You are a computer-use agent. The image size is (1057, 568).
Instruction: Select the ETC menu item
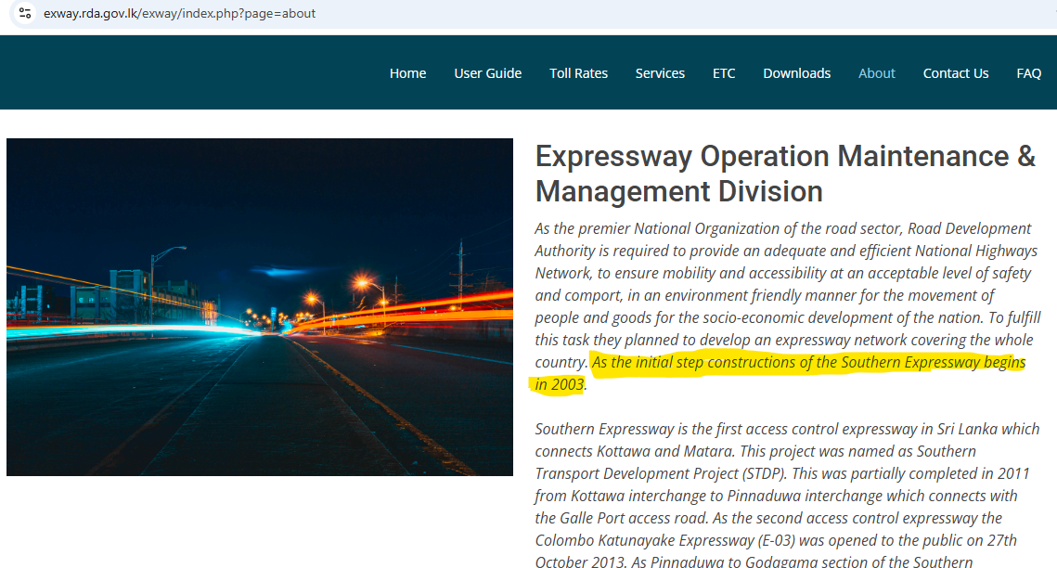(x=724, y=72)
